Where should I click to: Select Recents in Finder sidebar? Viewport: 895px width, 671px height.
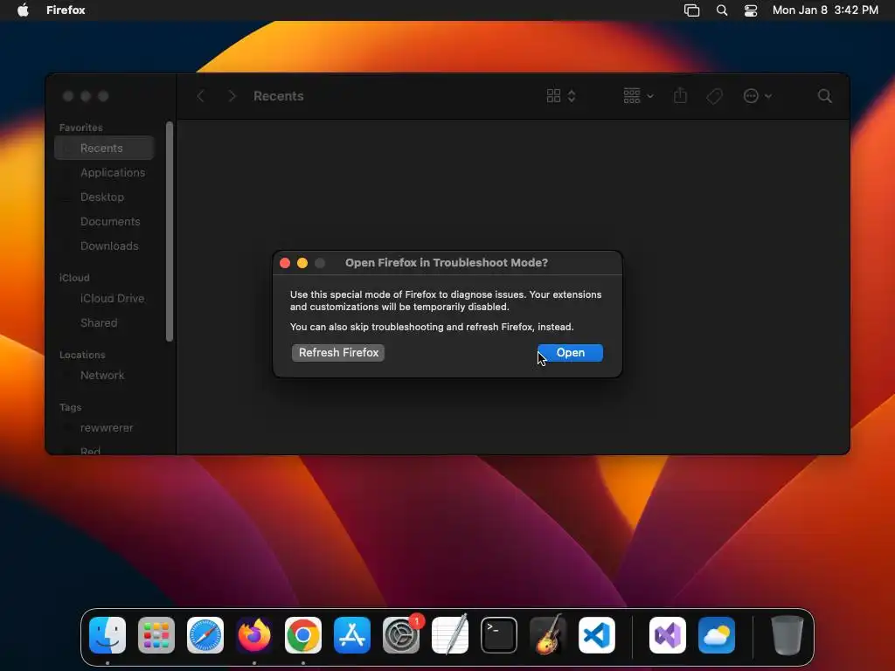tap(105, 149)
